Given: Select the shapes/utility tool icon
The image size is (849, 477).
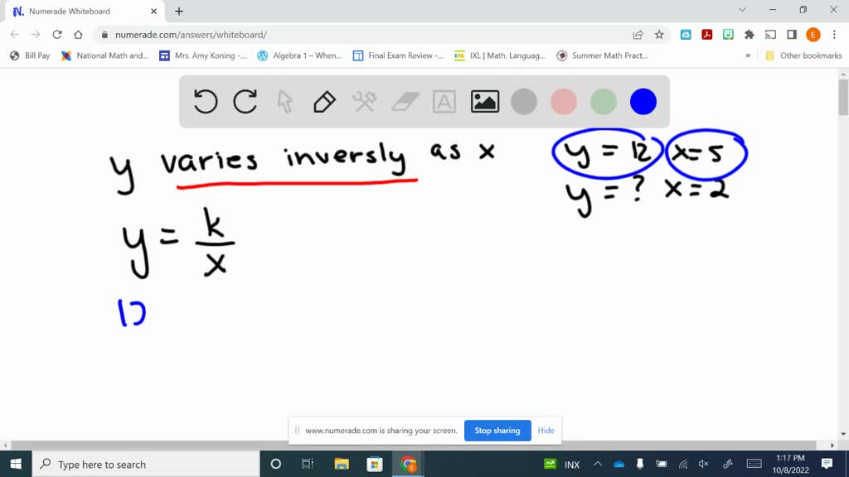Looking at the screenshot, I should click(x=363, y=101).
